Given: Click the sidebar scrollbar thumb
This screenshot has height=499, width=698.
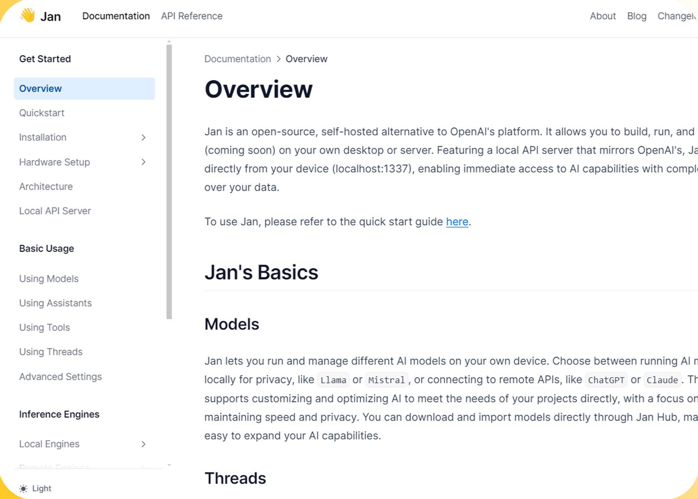Looking at the screenshot, I should coord(169,182).
